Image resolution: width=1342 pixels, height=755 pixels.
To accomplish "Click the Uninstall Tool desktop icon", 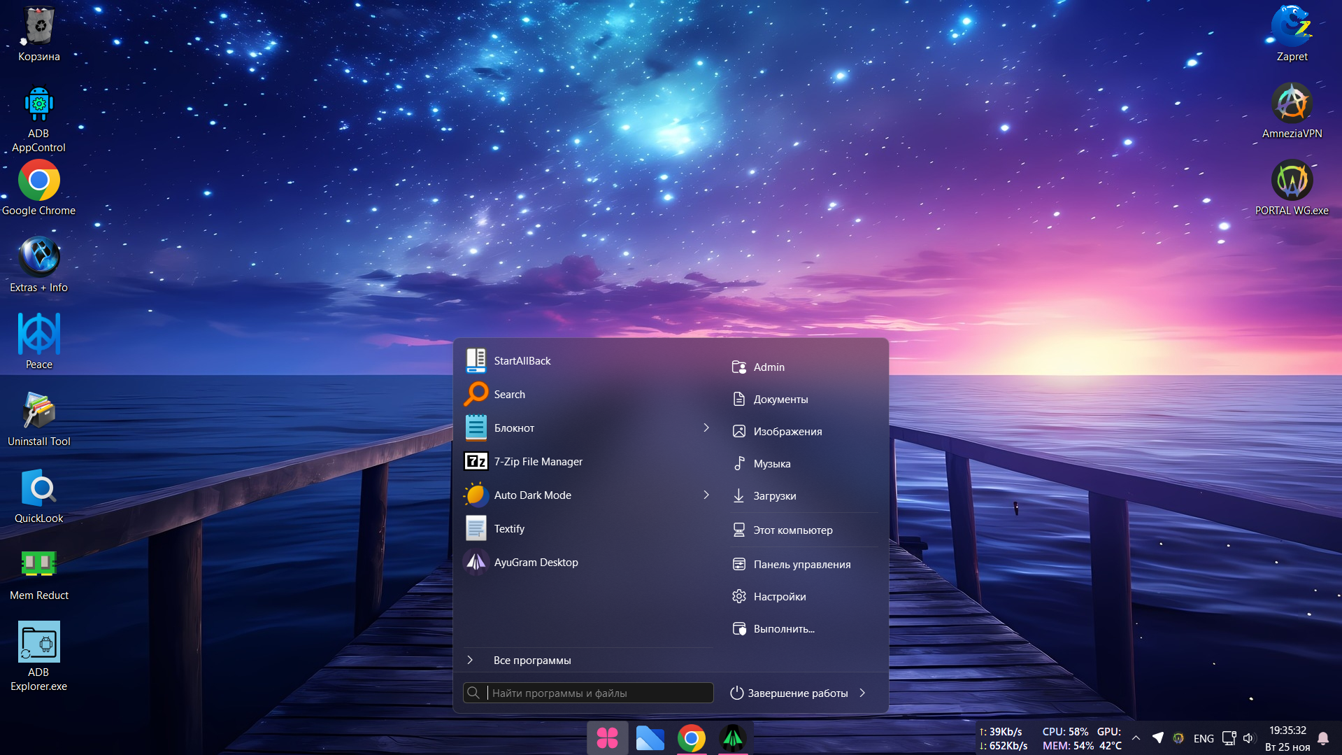I will pos(38,412).
